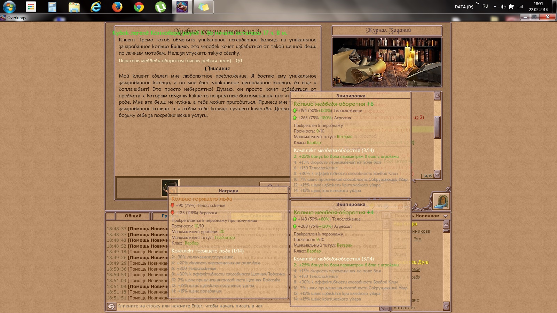Image resolution: width=557 pixels, height=313 pixels.
Task: Click the quest journal scrollbar thumb
Action: point(437,127)
